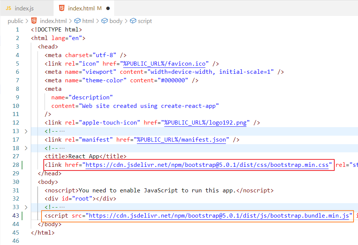Click the green change marker beside line 43
This screenshot has height=245, width=358.
tap(23, 216)
